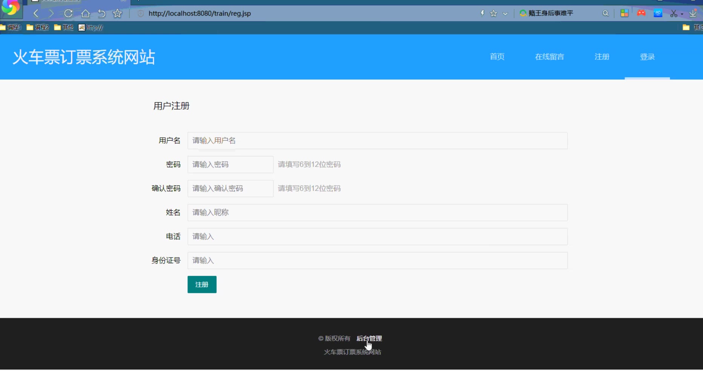Click the 请填写6到12位密码 hint beside 确认密码

[x=309, y=189]
